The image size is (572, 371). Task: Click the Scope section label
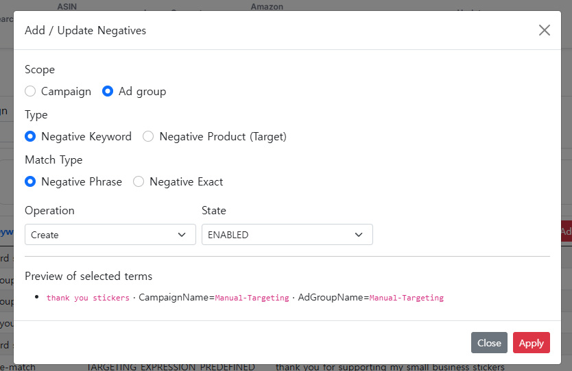[40, 70]
